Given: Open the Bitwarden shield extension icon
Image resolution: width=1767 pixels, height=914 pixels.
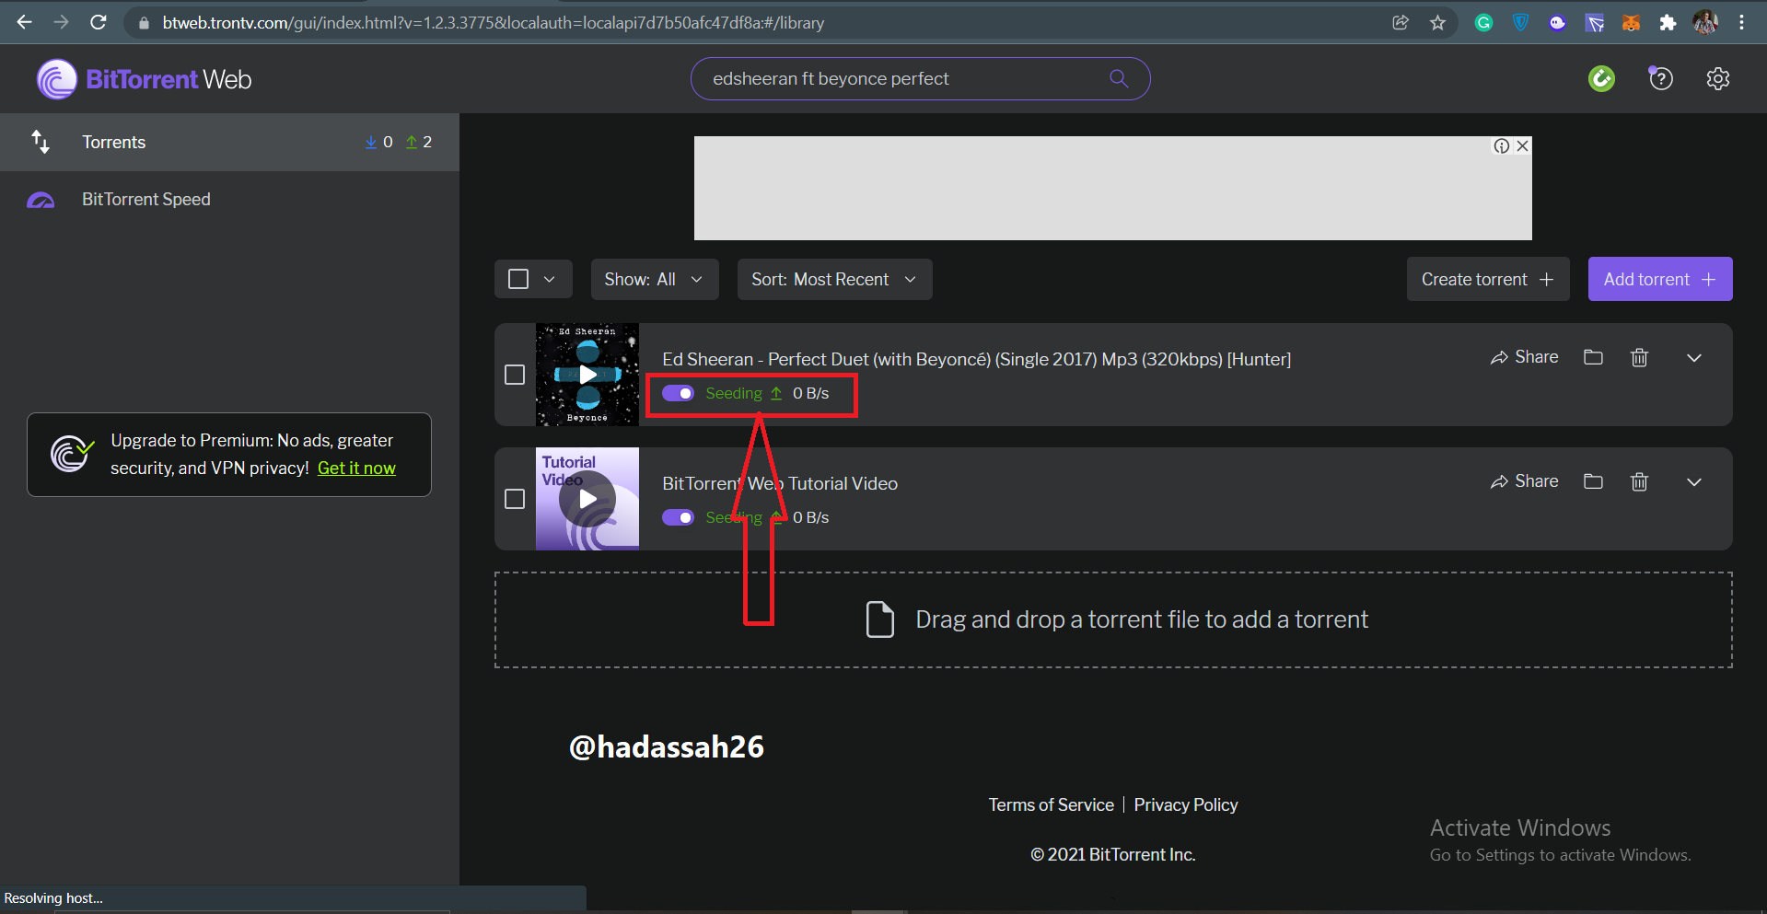Looking at the screenshot, I should (1520, 23).
